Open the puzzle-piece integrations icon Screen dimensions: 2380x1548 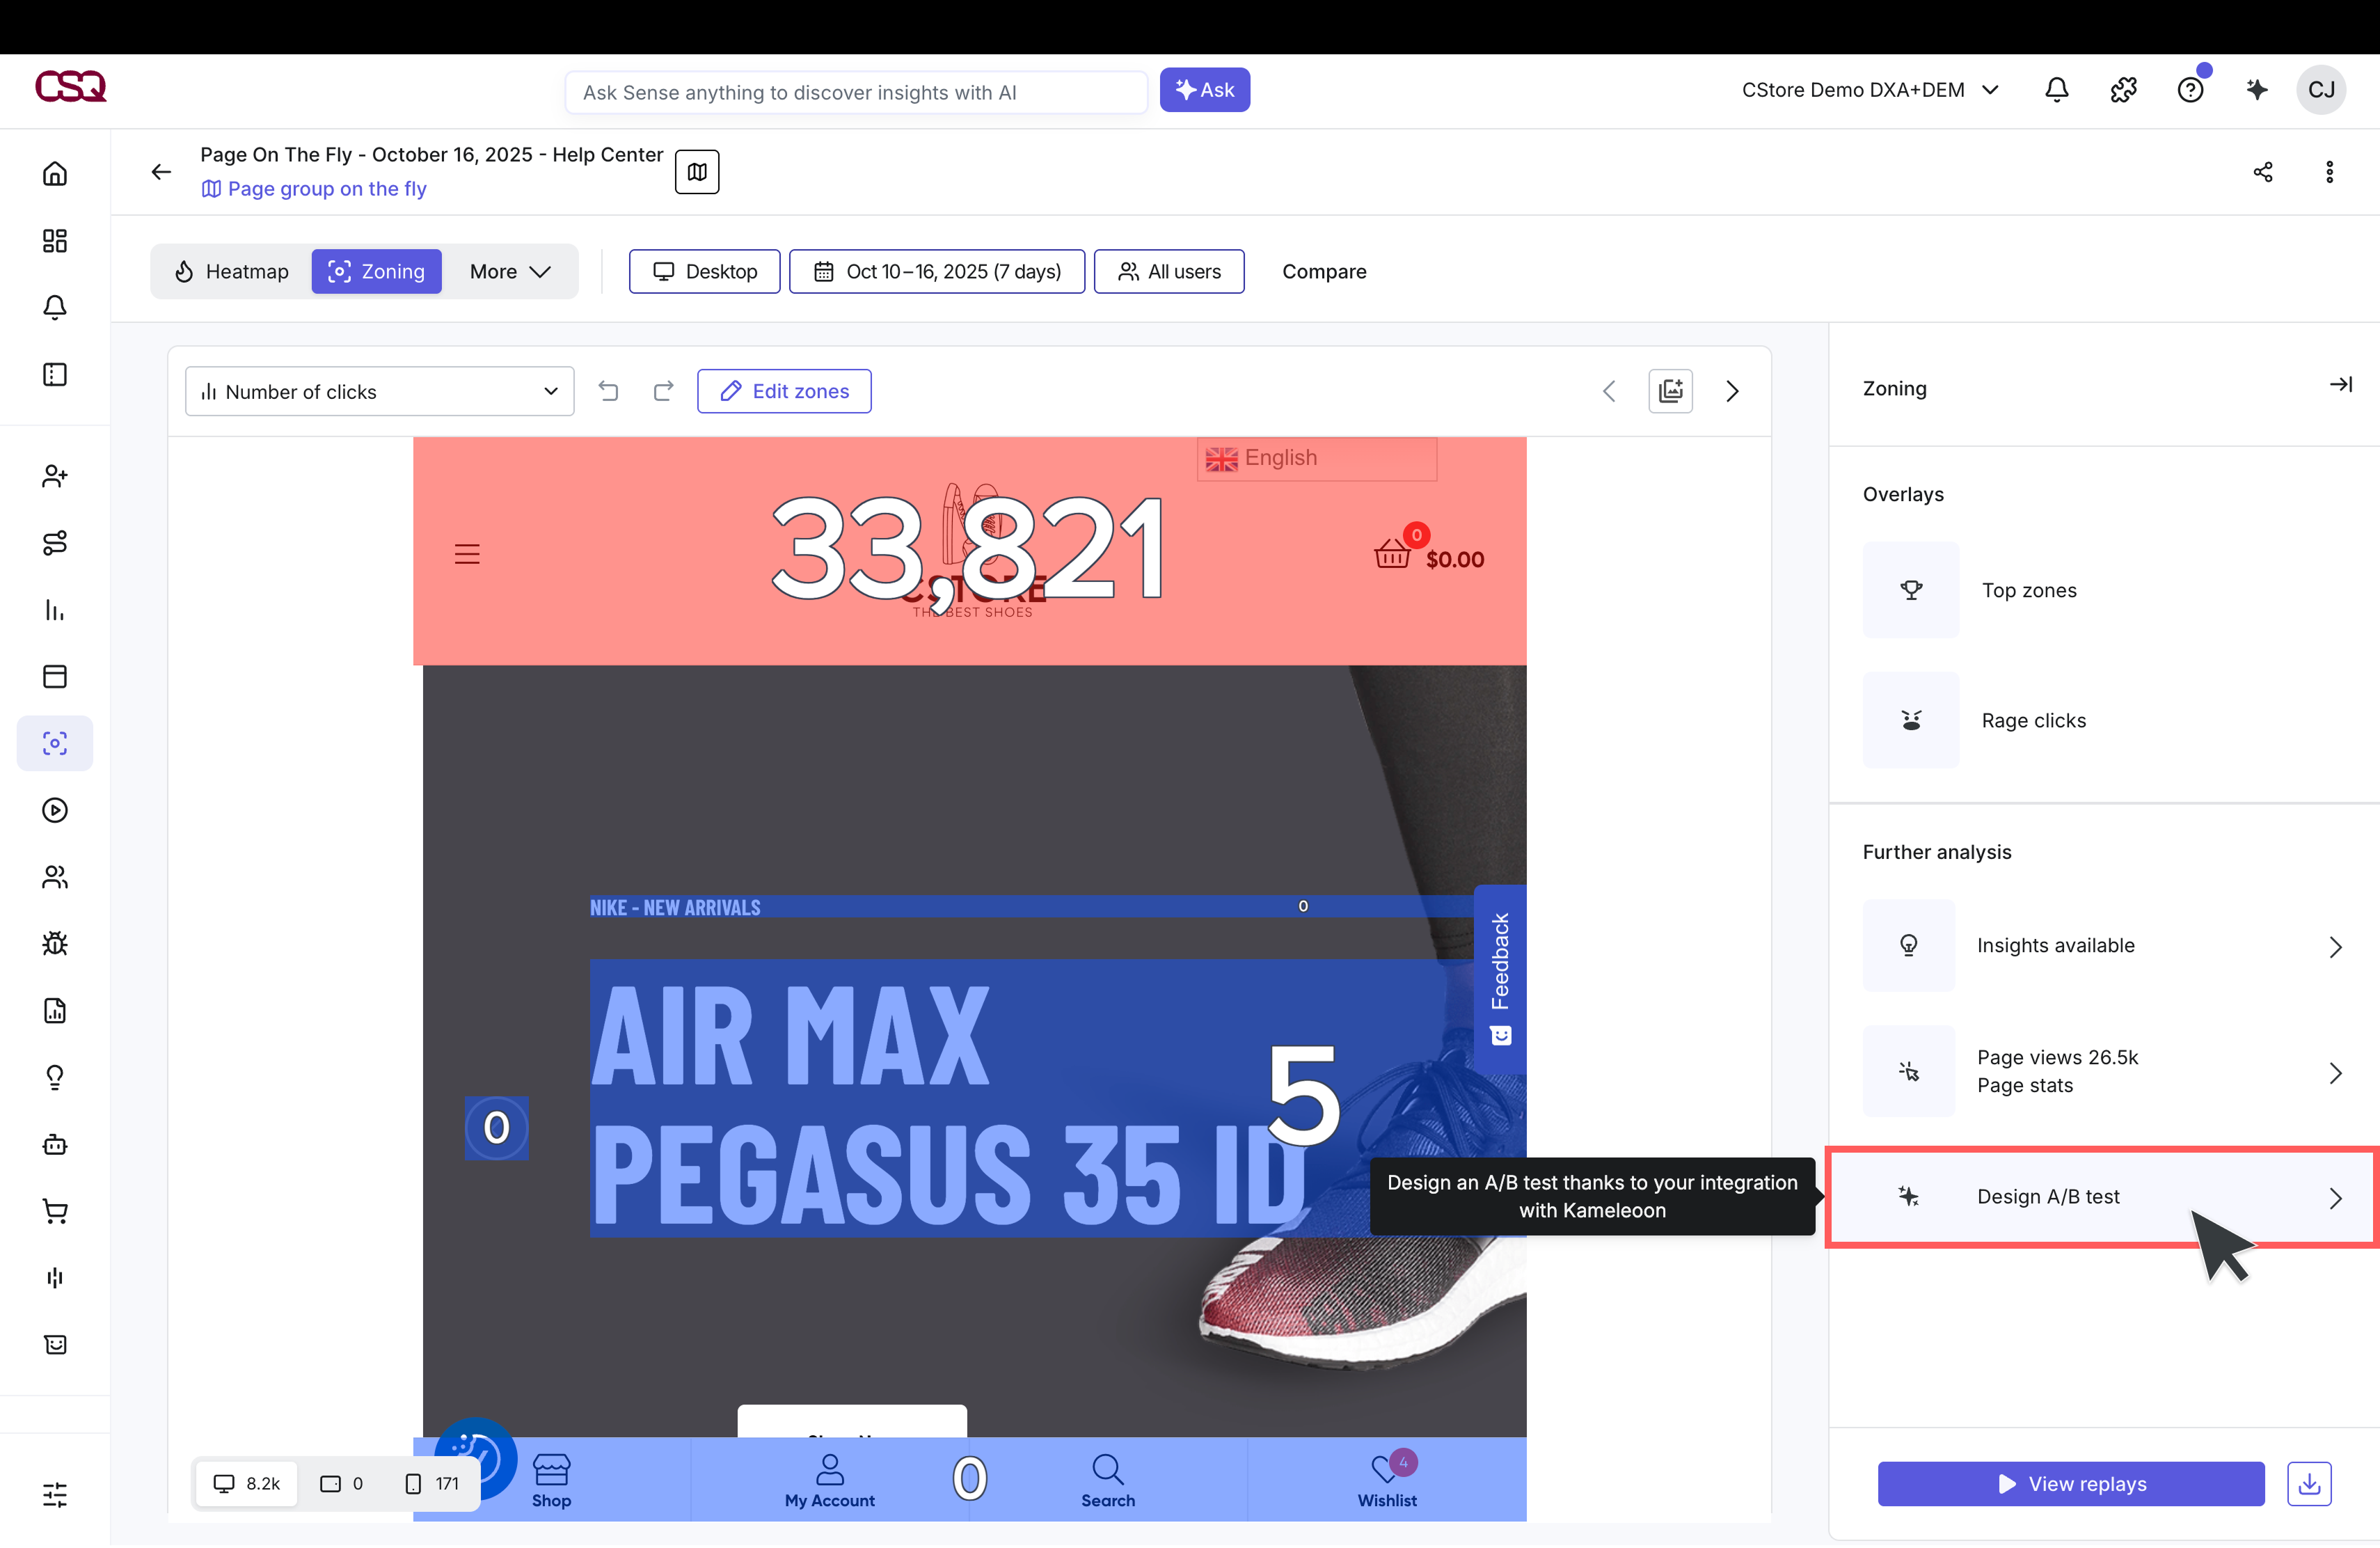click(x=2123, y=90)
